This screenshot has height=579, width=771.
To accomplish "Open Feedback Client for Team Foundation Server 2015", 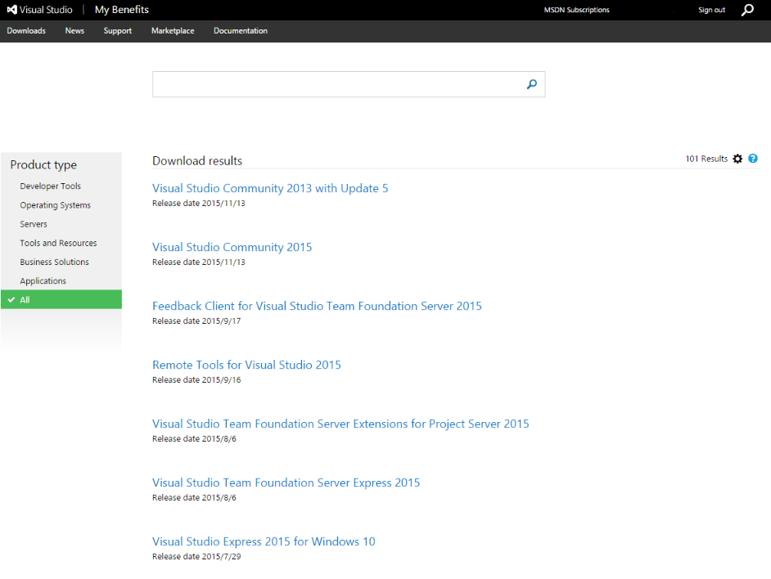I will (317, 306).
